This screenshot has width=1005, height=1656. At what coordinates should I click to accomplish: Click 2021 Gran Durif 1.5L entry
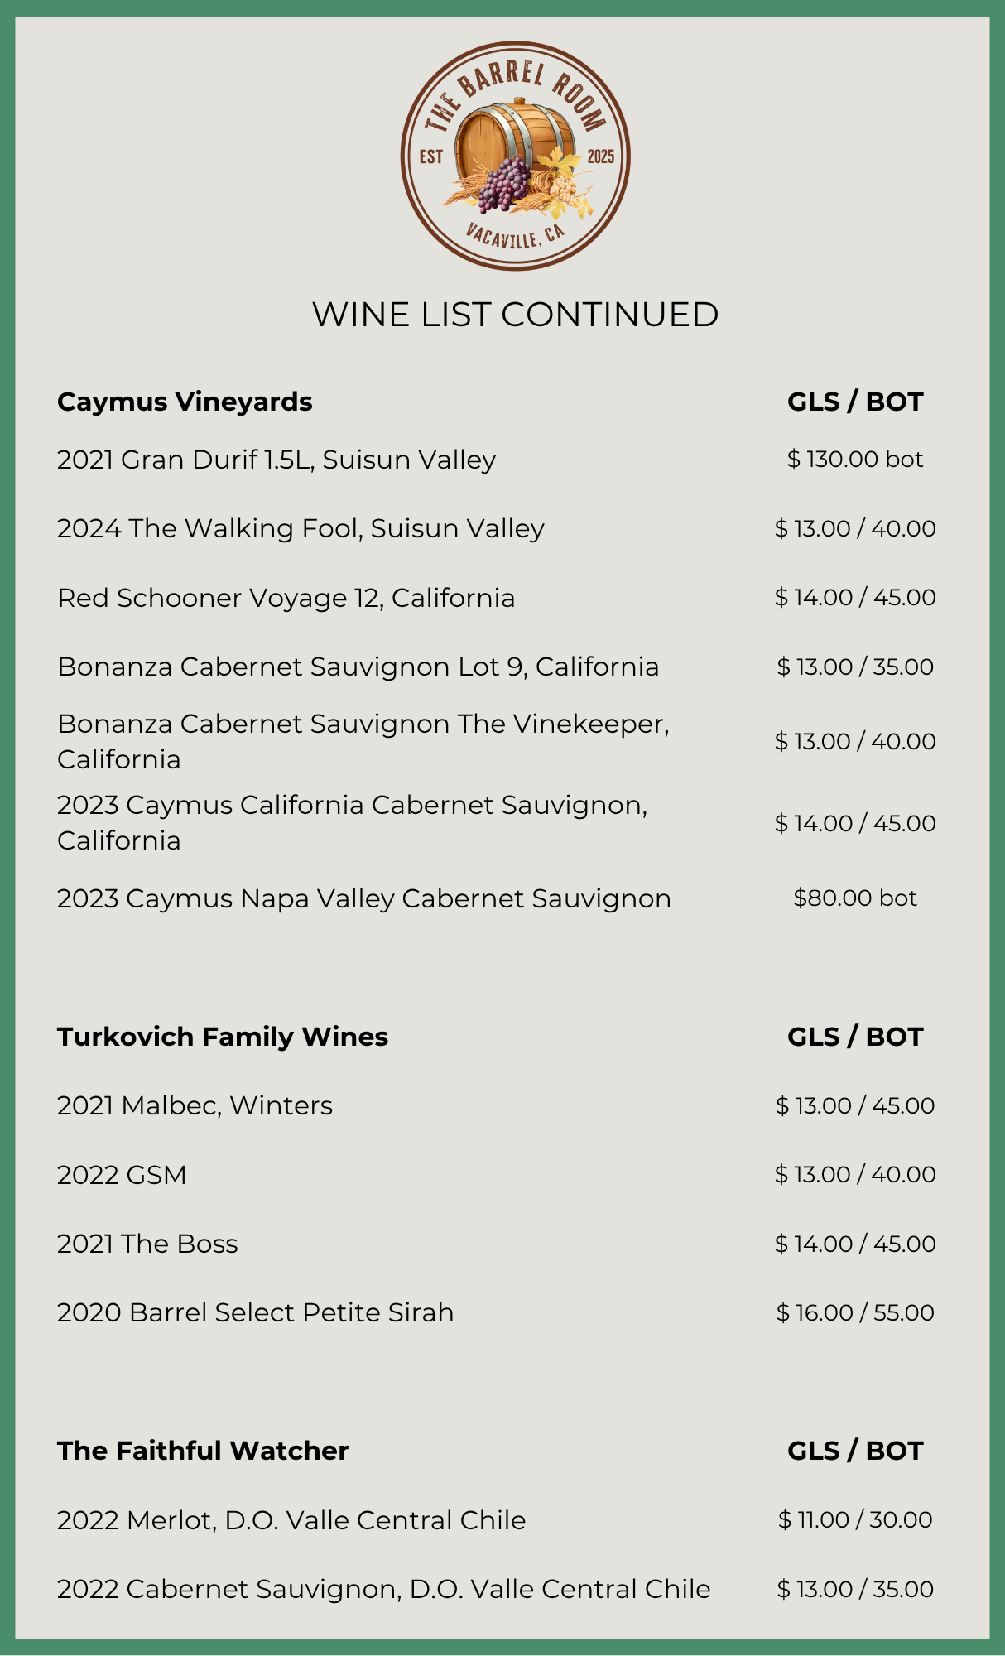click(276, 460)
